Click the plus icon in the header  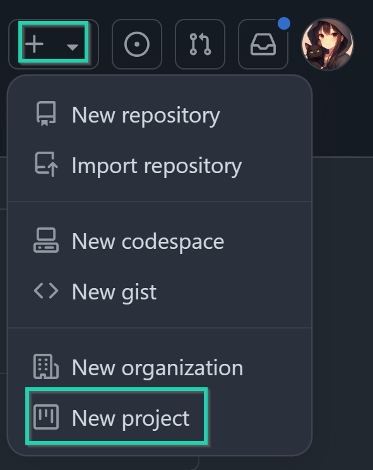tap(35, 44)
